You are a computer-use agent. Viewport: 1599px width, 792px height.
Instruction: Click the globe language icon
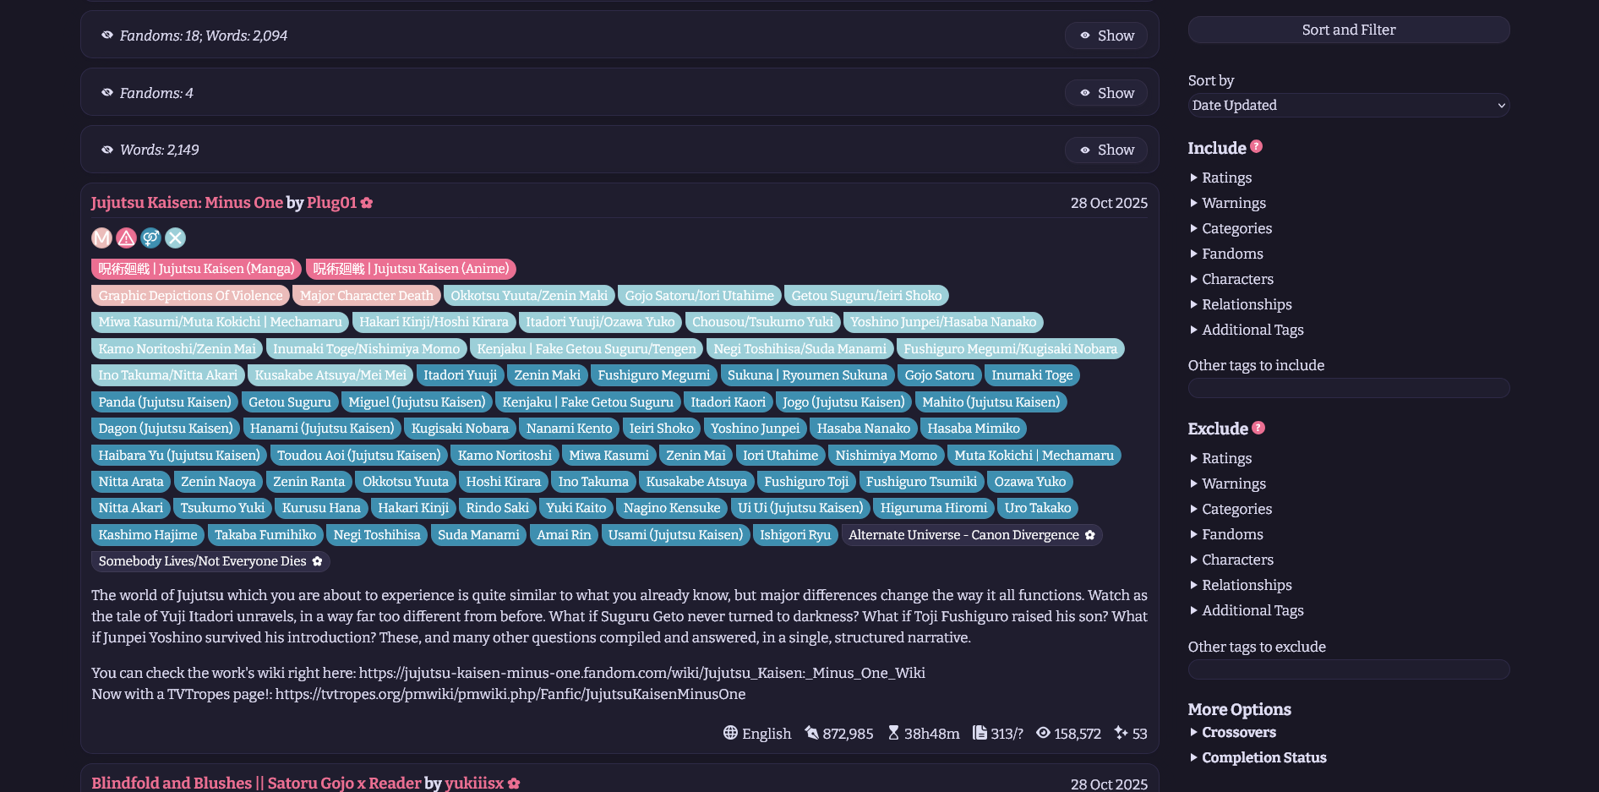730,733
